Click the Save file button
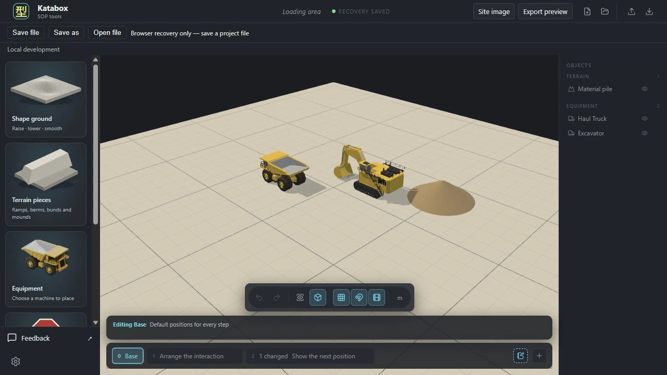Viewport: 667px width, 375px height. pos(26,32)
